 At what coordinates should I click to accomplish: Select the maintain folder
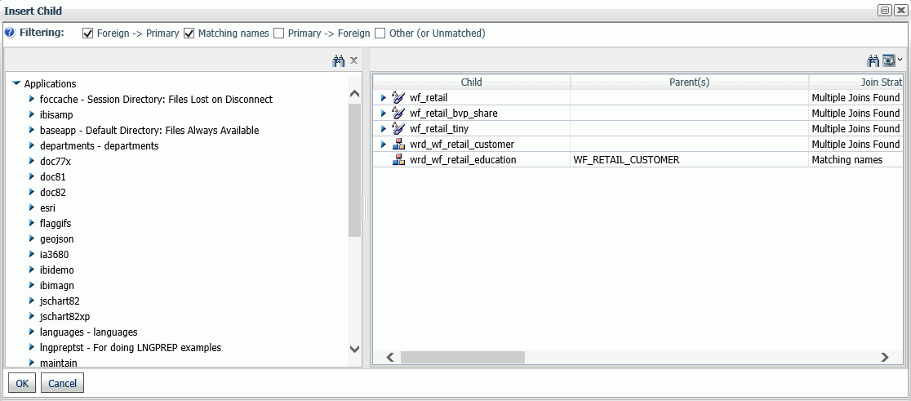tap(59, 363)
